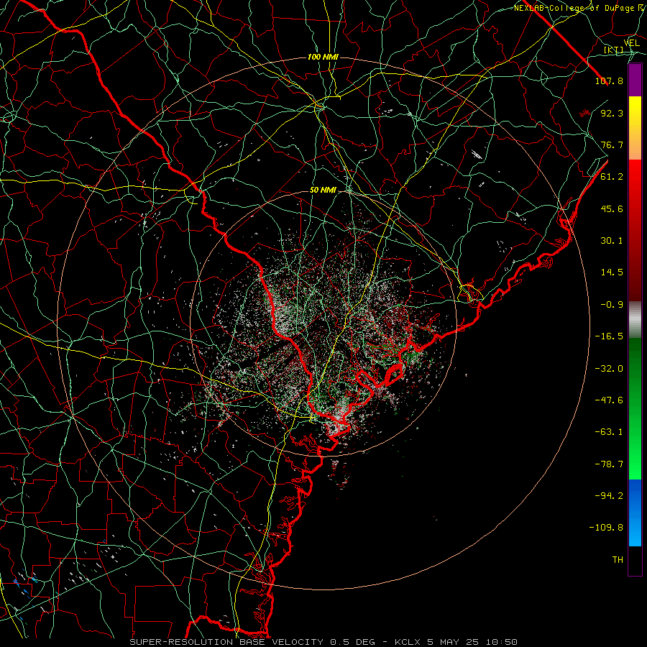
Task: Click the 50 NMI range ring label
Action: click(323, 191)
